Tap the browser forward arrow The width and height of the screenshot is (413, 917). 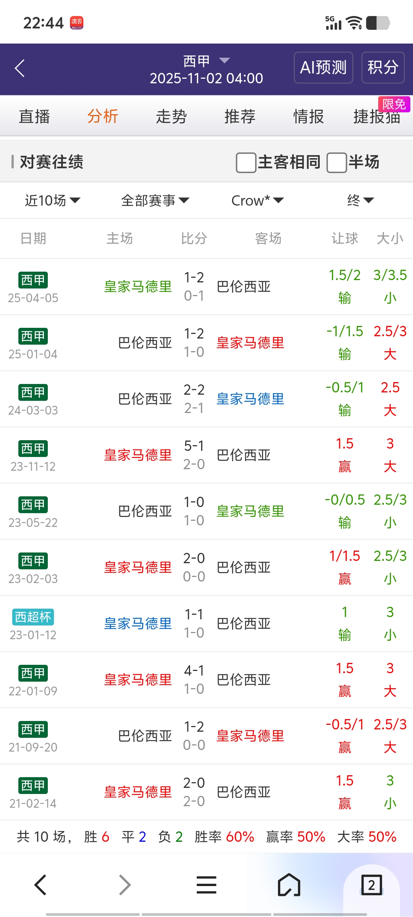point(125,885)
